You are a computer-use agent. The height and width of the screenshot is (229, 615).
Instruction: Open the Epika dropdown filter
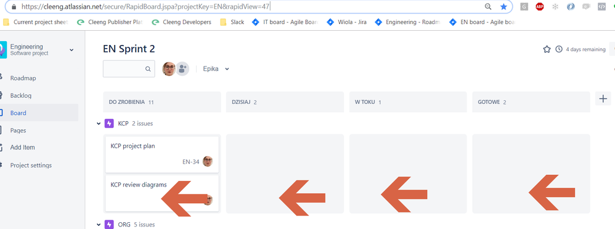click(216, 69)
